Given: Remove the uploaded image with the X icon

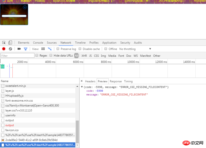Looking at the screenshot, I should pos(25,7).
